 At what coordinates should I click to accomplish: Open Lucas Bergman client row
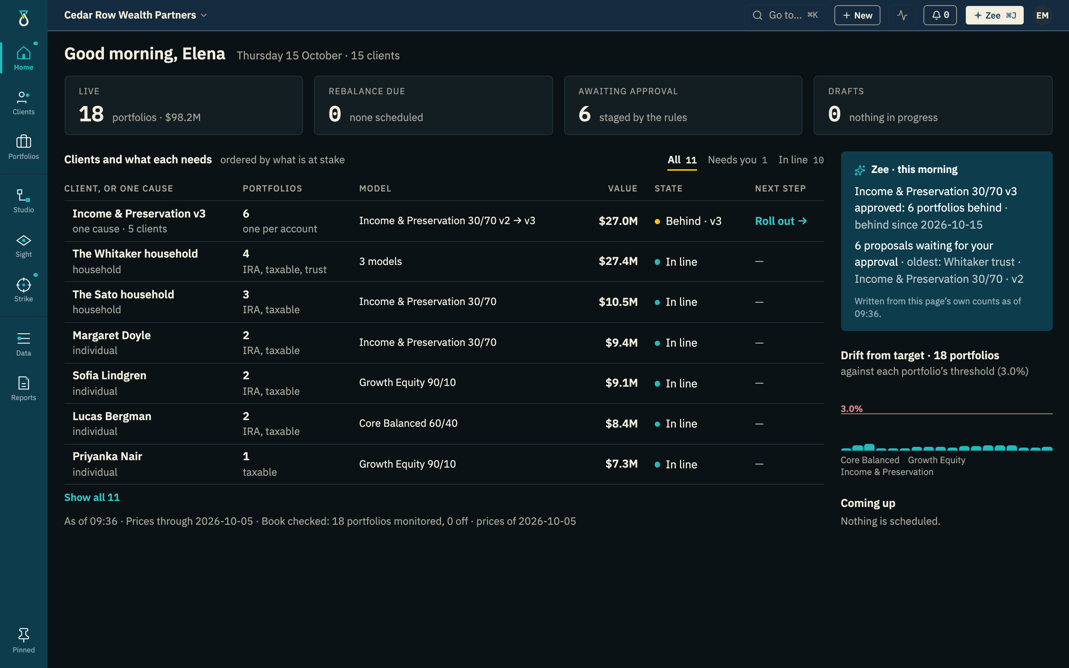pos(444,424)
